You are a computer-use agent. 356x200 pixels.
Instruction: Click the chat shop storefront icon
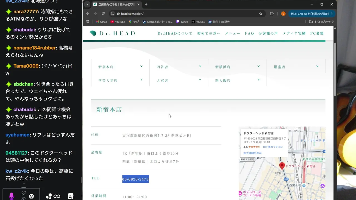click(71, 196)
